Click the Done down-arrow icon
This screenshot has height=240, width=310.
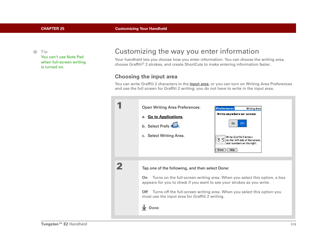coord(144,207)
